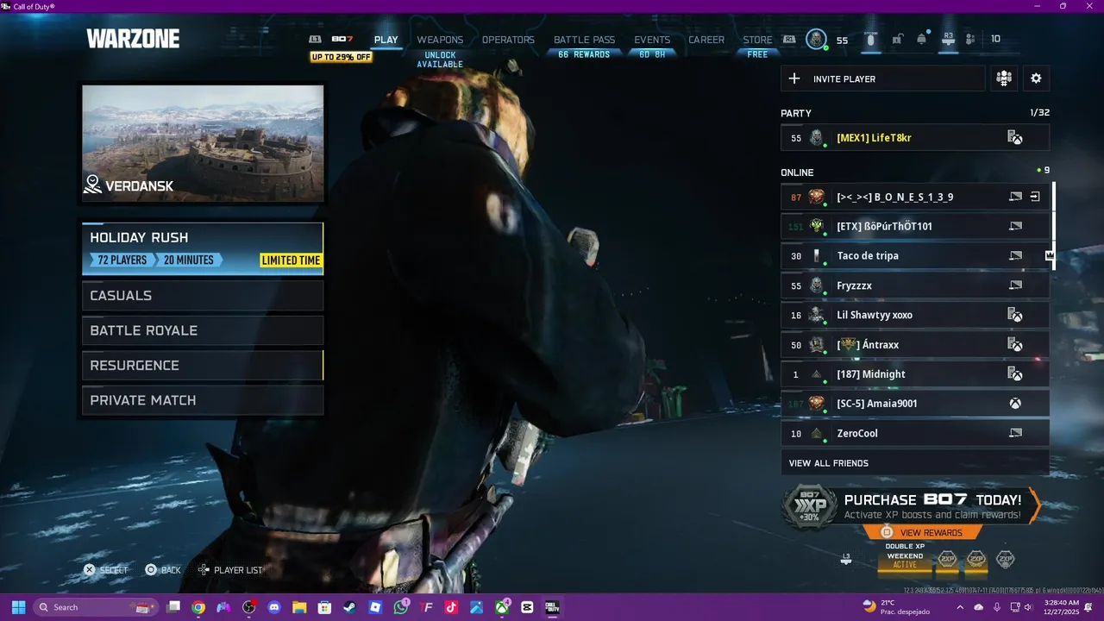Open the Operators tab
The height and width of the screenshot is (621, 1104).
508,40
